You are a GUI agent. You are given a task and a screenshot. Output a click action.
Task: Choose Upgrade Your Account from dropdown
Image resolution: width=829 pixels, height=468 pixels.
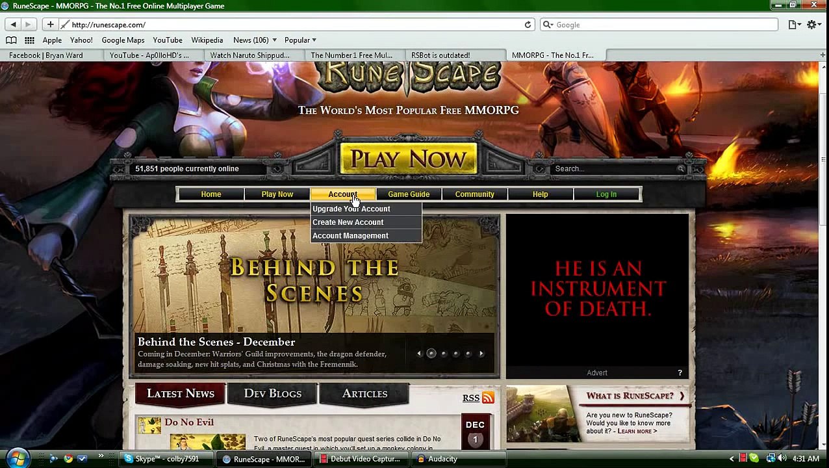[x=366, y=209]
